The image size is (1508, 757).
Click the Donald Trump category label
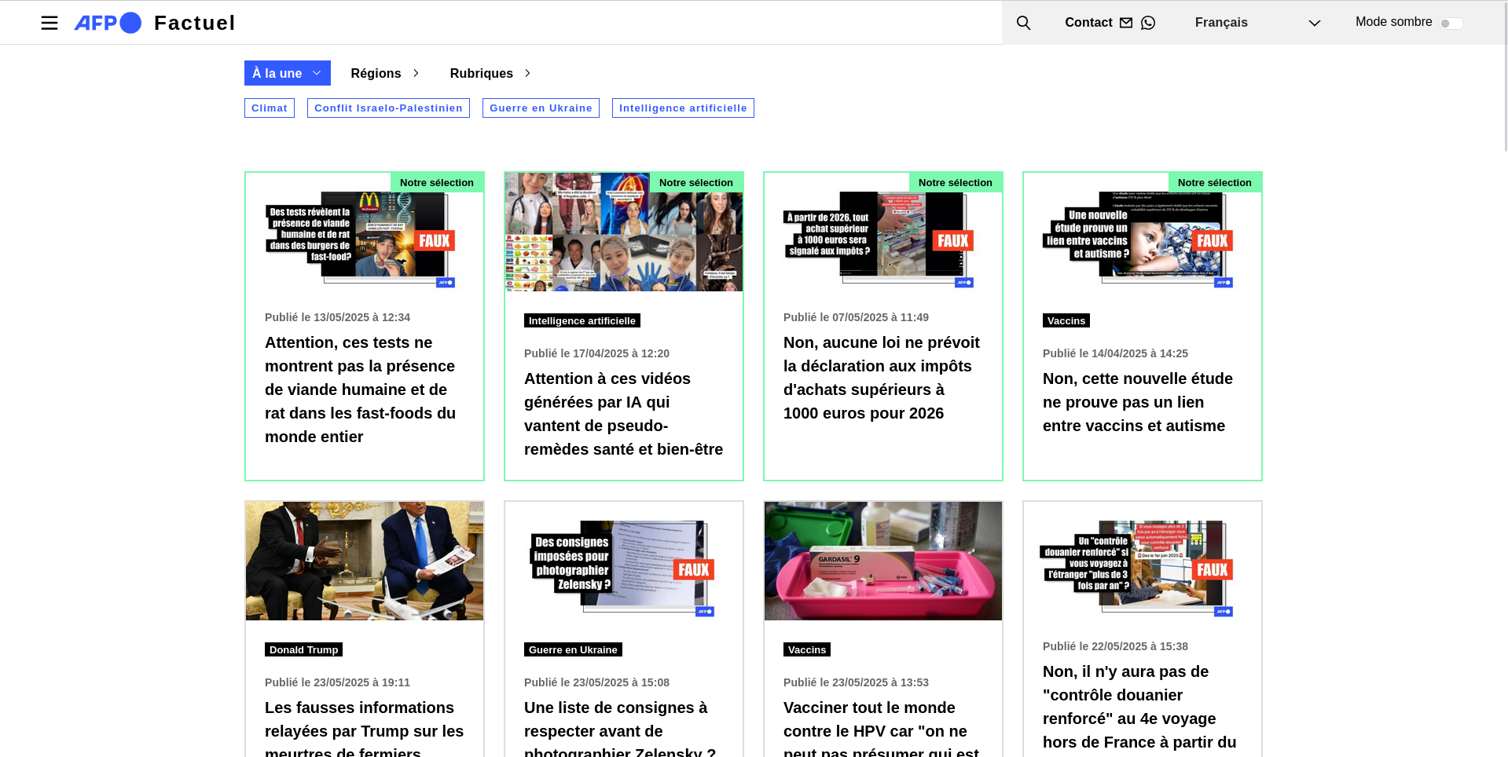[x=303, y=649]
